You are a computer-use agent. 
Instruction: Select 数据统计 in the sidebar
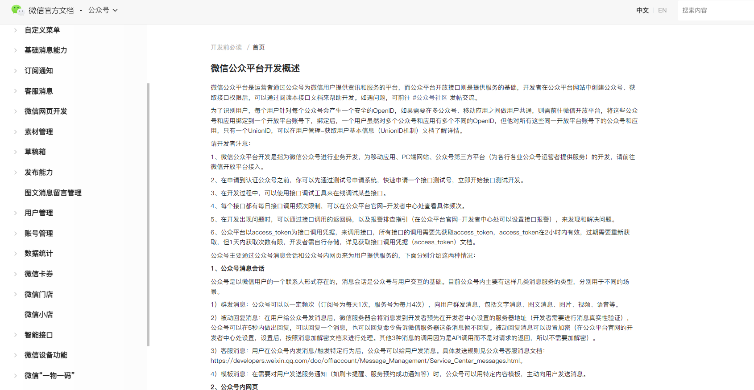point(38,254)
